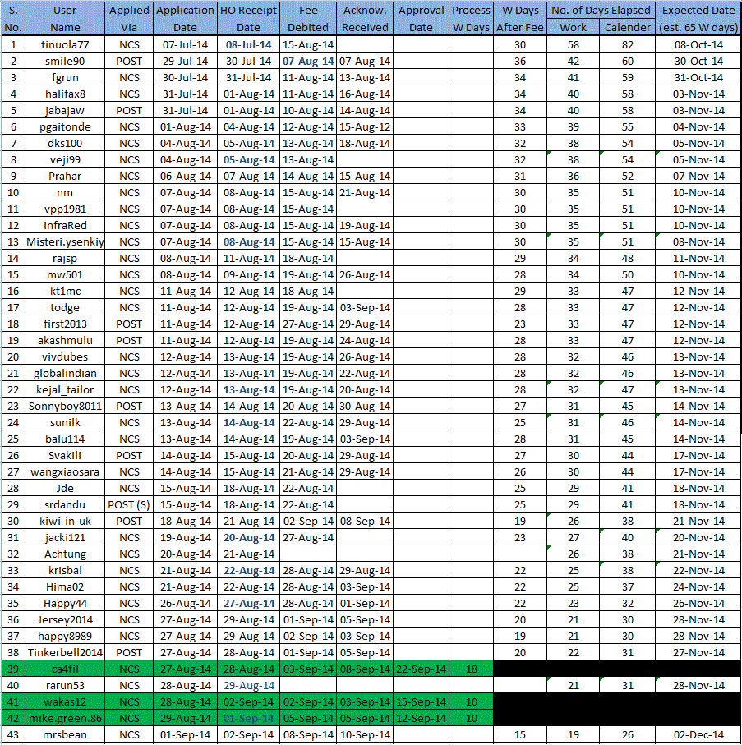Click the "No. of Days Elapsed" merged header
742x745 pixels.
[x=600, y=10]
